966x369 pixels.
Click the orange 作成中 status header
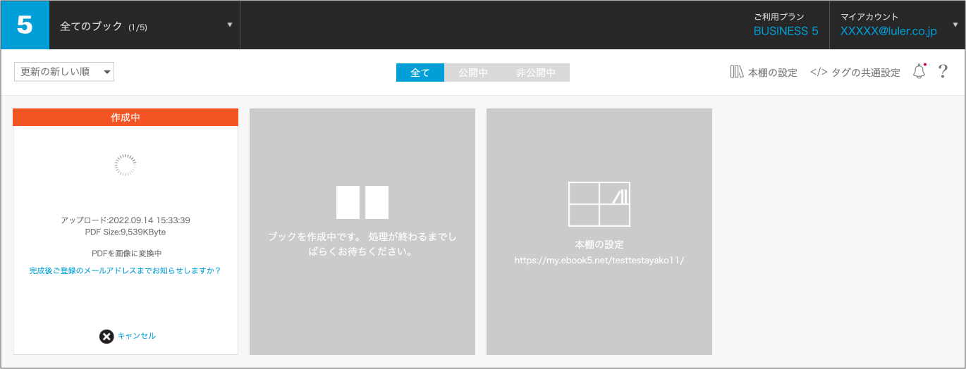126,118
